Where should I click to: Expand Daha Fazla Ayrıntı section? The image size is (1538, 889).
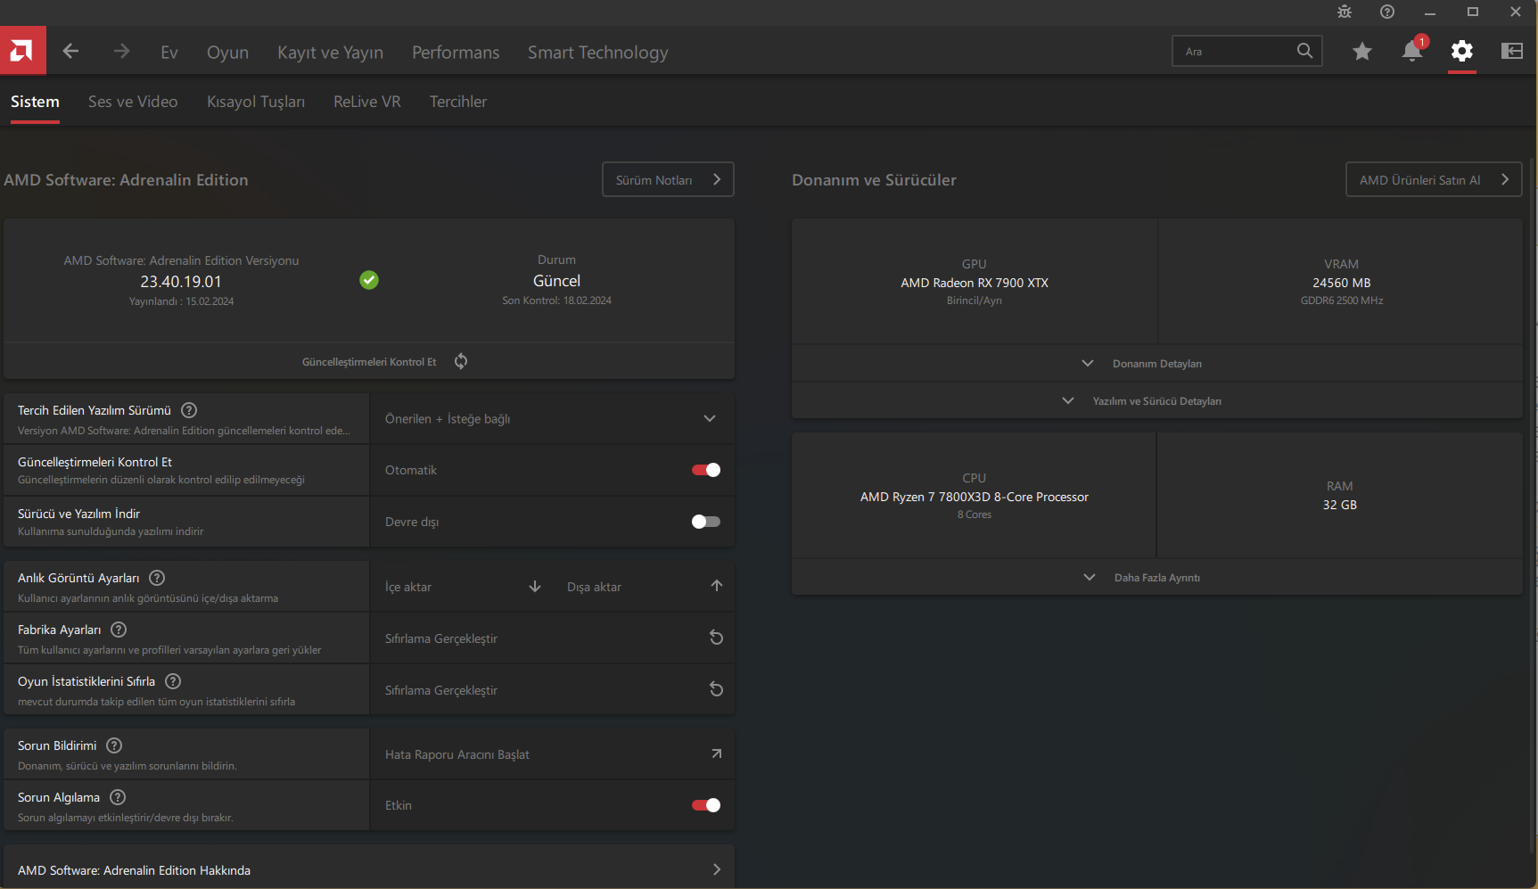pyautogui.click(x=1156, y=577)
